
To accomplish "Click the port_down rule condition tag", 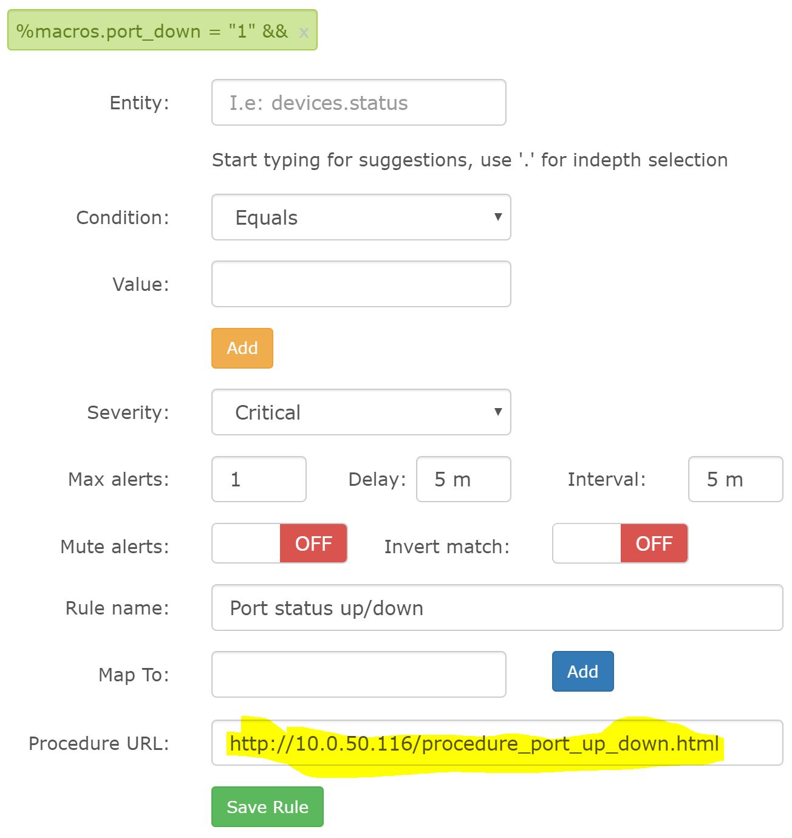I will (152, 31).
